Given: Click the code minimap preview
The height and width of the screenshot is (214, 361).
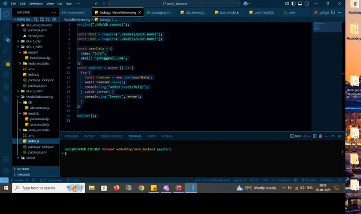Looking at the screenshot, I should point(327,27).
